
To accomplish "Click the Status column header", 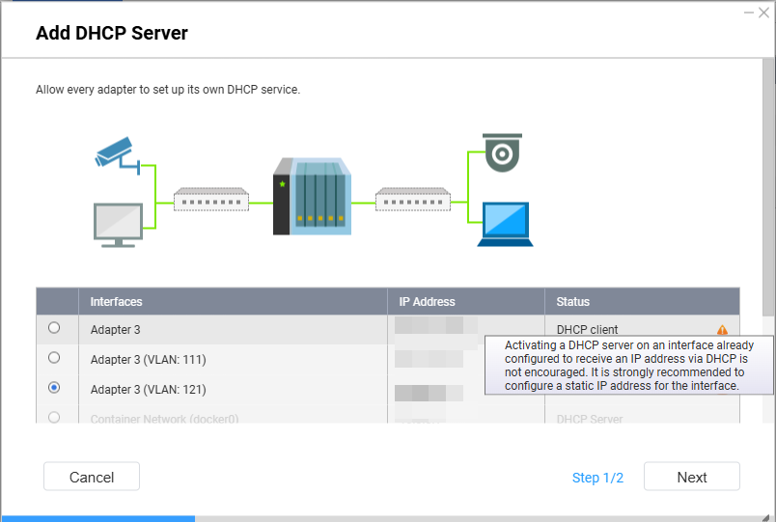I will point(572,302).
